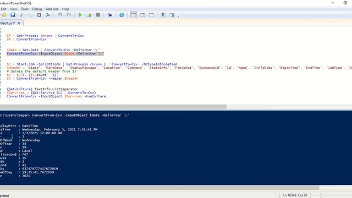
Task: Click the $Services = (Get-Service ALG line
Action: [x=51, y=93]
